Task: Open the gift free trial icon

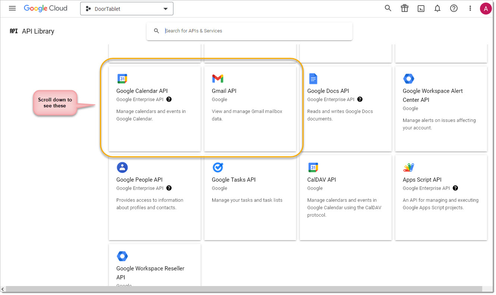Action: pos(405,9)
